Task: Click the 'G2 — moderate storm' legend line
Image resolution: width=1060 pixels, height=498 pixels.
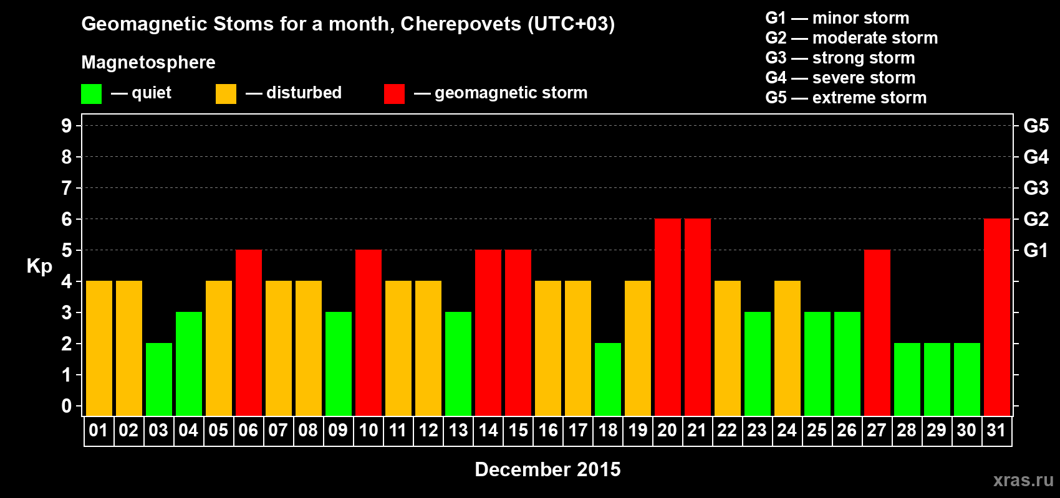Action: pyautogui.click(x=852, y=38)
